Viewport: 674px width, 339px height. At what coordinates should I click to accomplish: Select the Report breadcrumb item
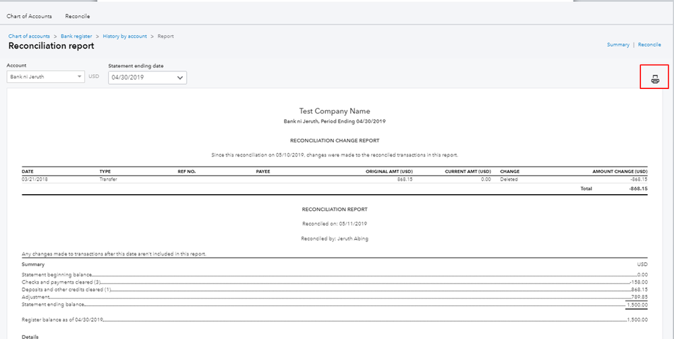coord(166,36)
